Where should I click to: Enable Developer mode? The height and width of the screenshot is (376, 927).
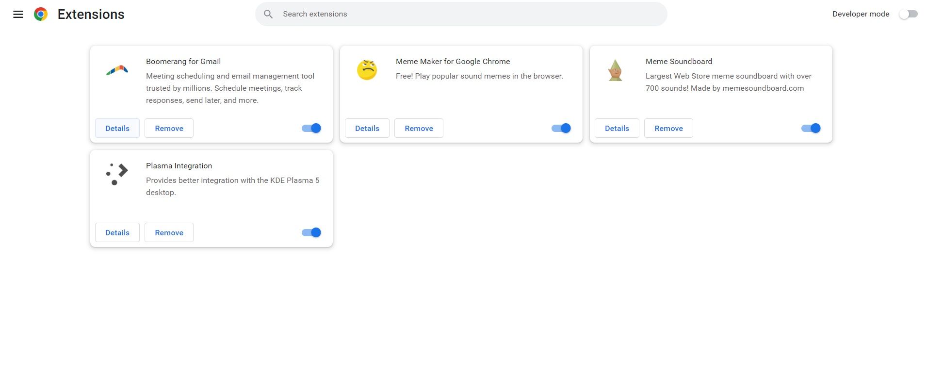(x=908, y=14)
